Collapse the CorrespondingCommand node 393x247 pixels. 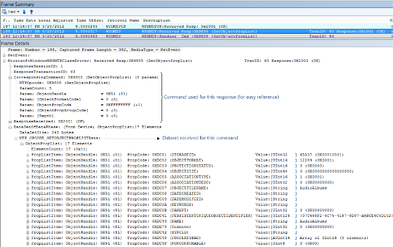[x=10, y=78]
